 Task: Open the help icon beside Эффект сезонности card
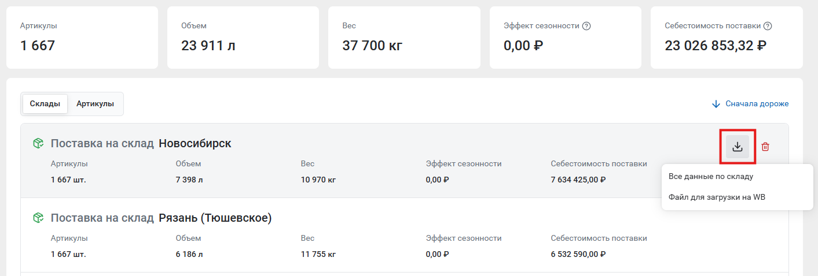tap(586, 26)
